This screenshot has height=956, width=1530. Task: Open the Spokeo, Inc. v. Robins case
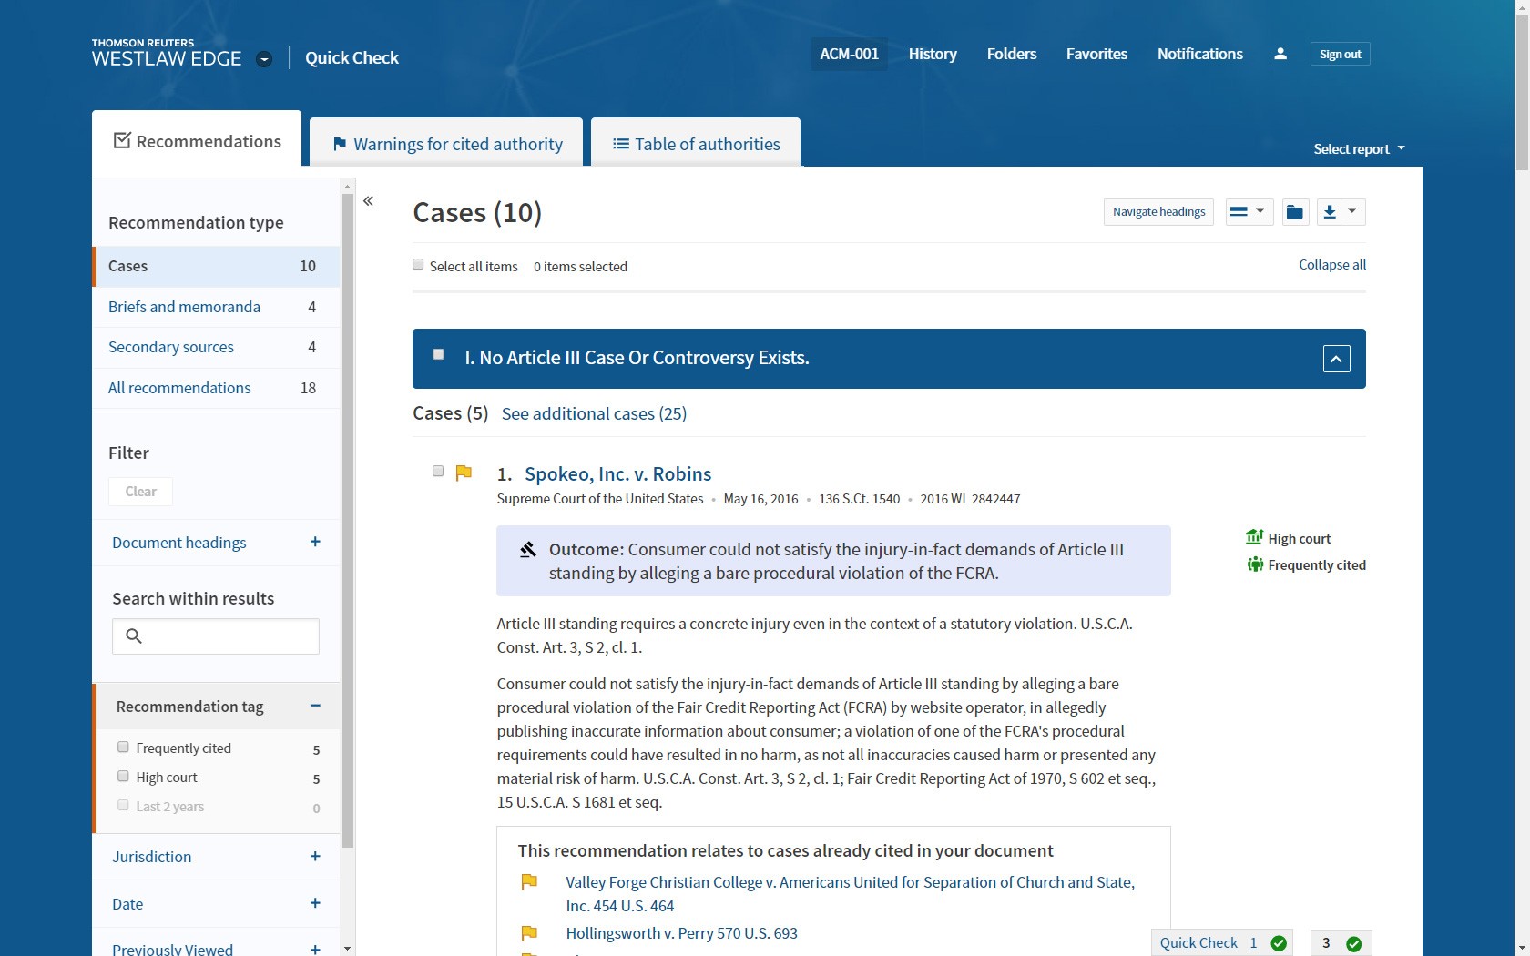617,474
